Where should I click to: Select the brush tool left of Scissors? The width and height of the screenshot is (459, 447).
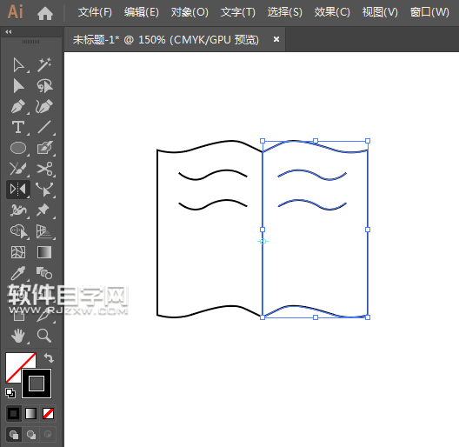18,169
